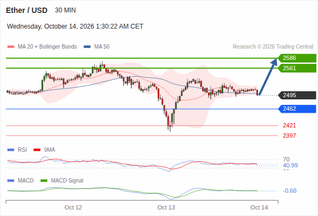Click the 30 MIN timeframe label
The width and height of the screenshot is (318, 216).
[x=65, y=10]
